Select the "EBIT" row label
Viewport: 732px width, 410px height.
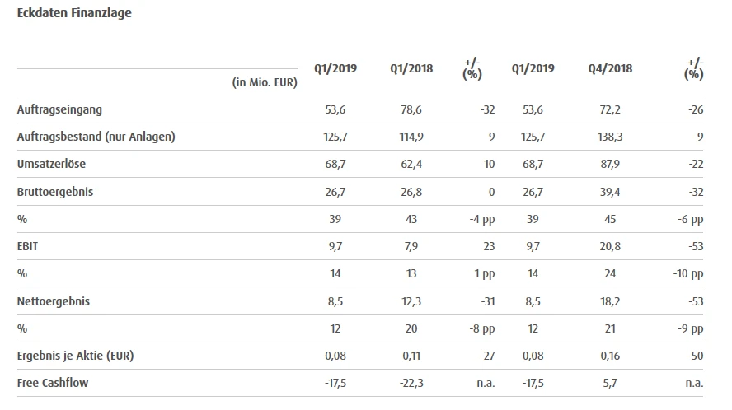[28, 246]
